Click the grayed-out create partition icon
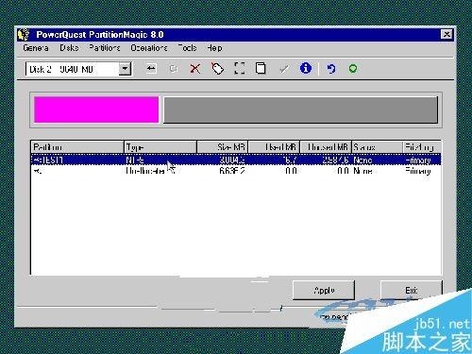The height and width of the screenshot is (354, 472). click(173, 68)
